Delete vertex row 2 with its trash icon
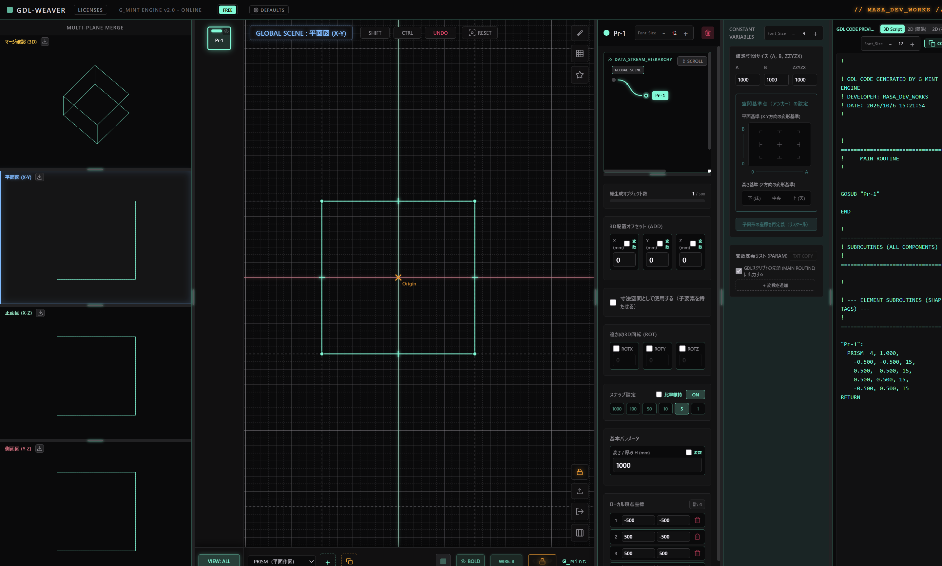Viewport: 942px width, 566px height. (x=697, y=537)
